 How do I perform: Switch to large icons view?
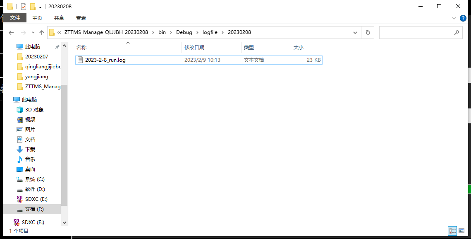pos(461,231)
